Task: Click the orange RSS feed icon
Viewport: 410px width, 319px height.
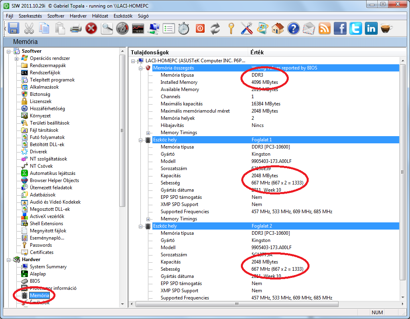Action: pos(325,28)
